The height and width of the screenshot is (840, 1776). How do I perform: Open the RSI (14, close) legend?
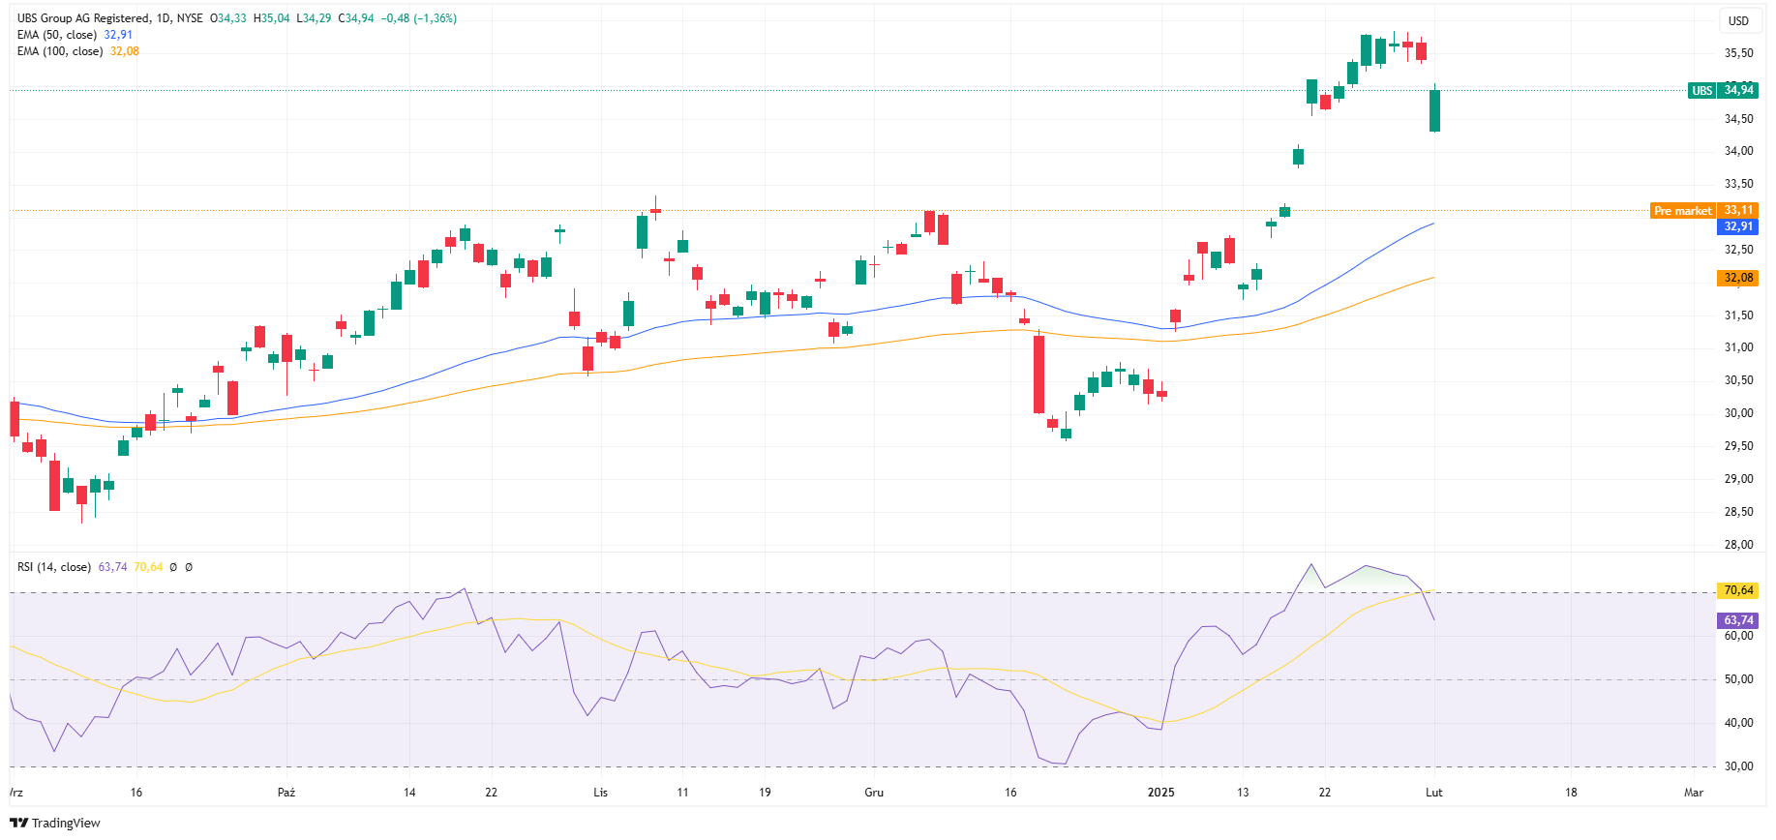pyautogui.click(x=54, y=567)
